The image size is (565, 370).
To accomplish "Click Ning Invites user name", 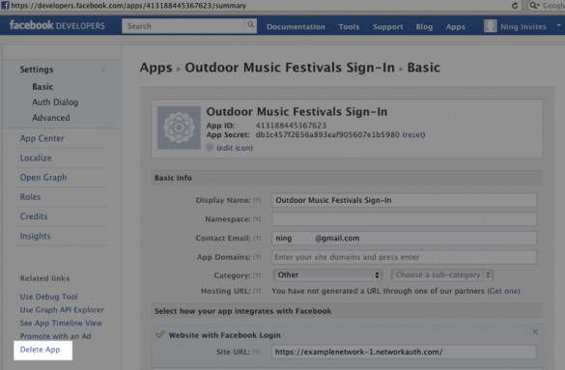I will (523, 27).
